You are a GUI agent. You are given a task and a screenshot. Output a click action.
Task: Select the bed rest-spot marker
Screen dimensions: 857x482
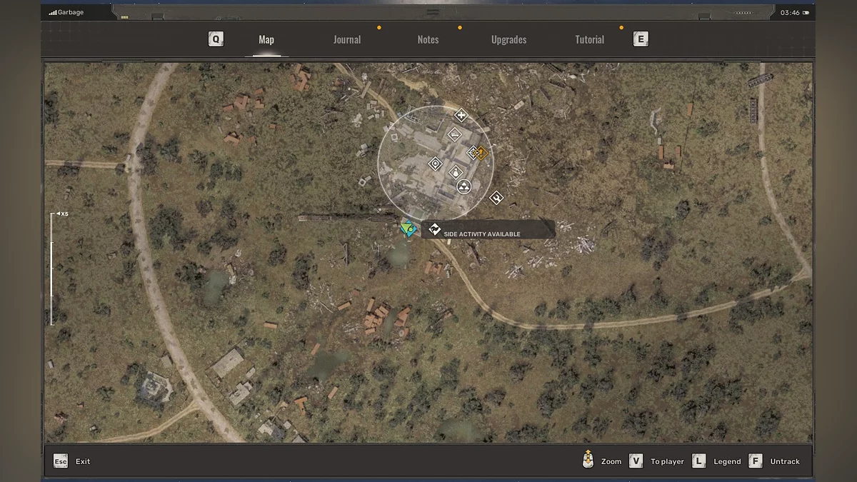point(454,134)
